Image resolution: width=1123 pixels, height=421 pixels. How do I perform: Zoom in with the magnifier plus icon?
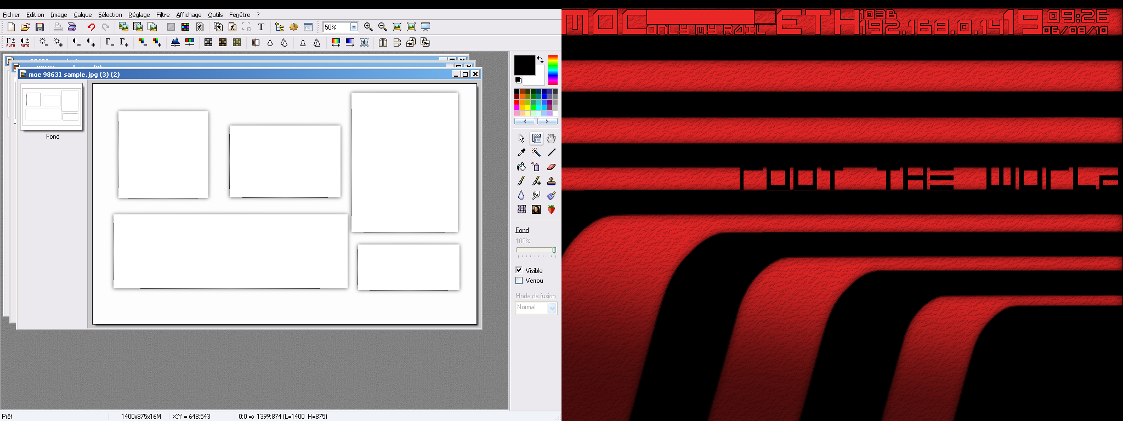click(368, 27)
